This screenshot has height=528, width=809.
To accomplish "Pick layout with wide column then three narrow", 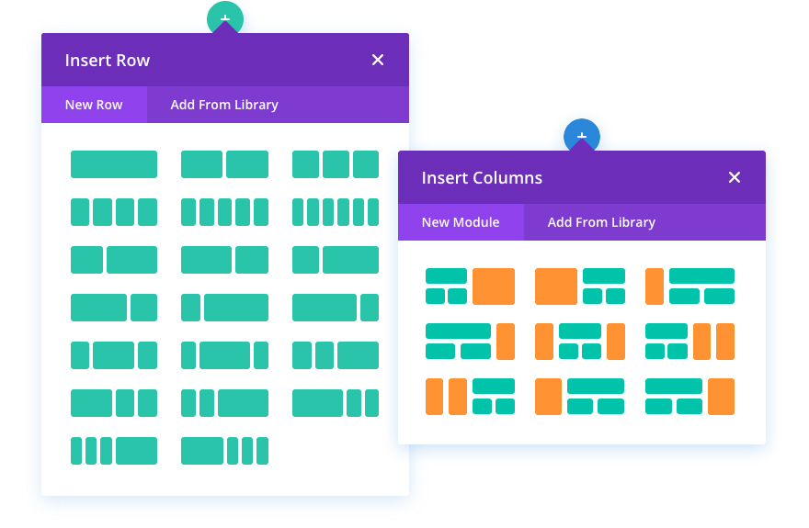I will point(224,451).
